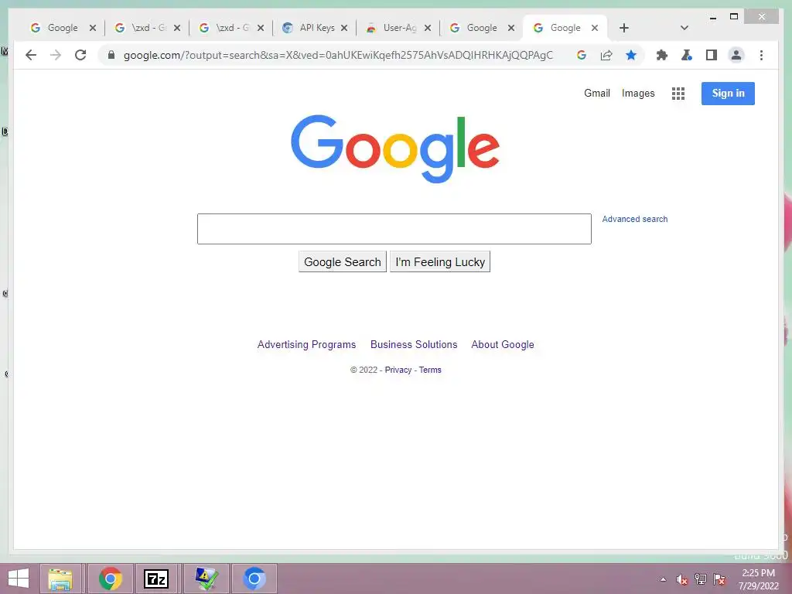The width and height of the screenshot is (792, 594).
Task: Open the Advertising Programs link
Action: point(306,344)
